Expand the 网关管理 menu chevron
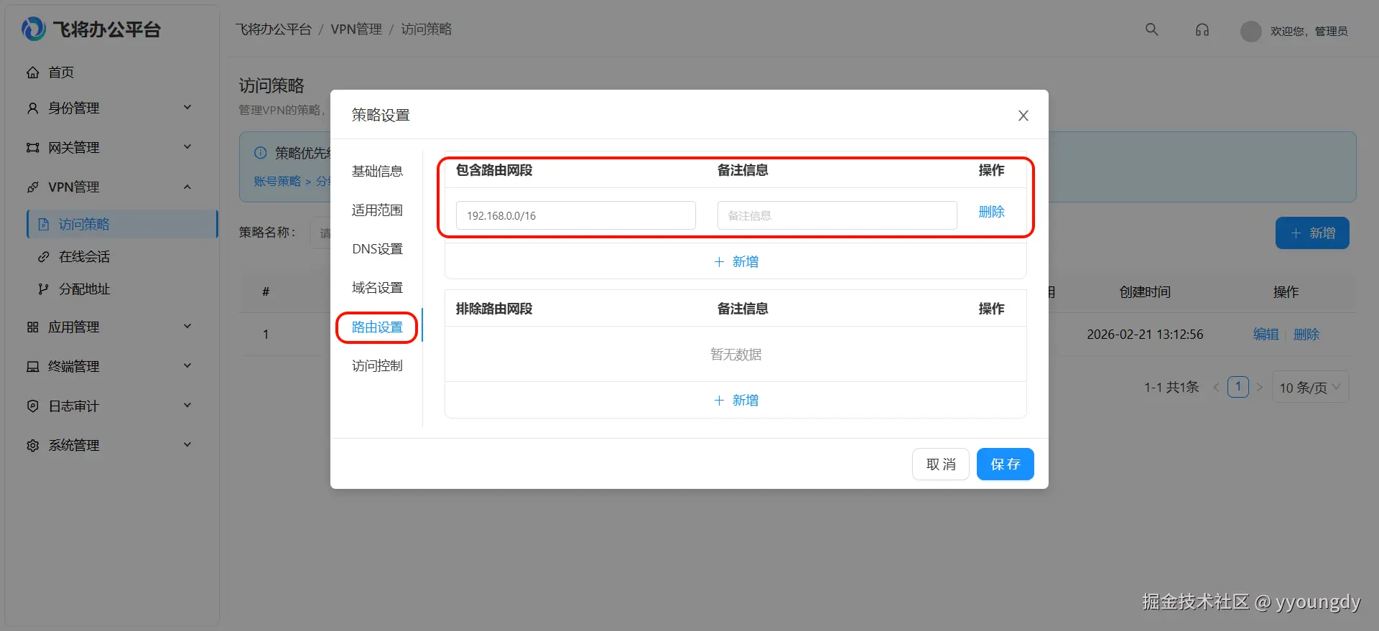Image resolution: width=1379 pixels, height=631 pixels. (x=187, y=147)
